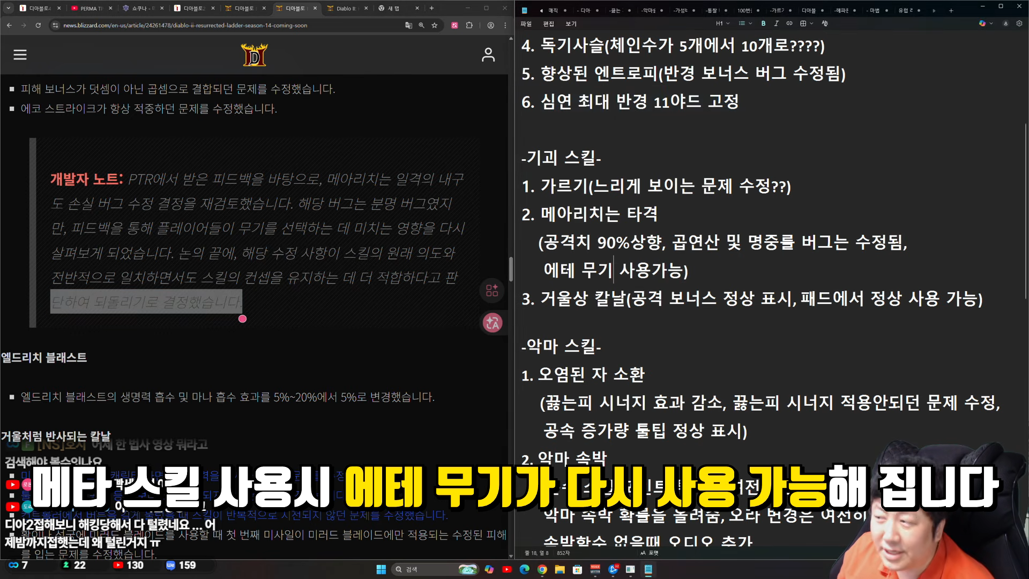The height and width of the screenshot is (579, 1029).
Task: Go back in the Chrome browser
Action: (x=9, y=25)
